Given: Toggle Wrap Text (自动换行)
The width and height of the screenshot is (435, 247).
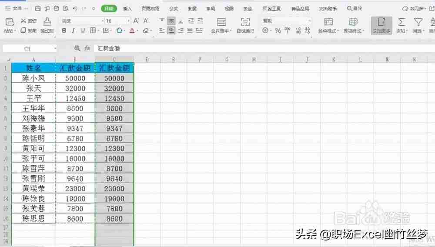Looking at the screenshot, I should click(x=245, y=26).
